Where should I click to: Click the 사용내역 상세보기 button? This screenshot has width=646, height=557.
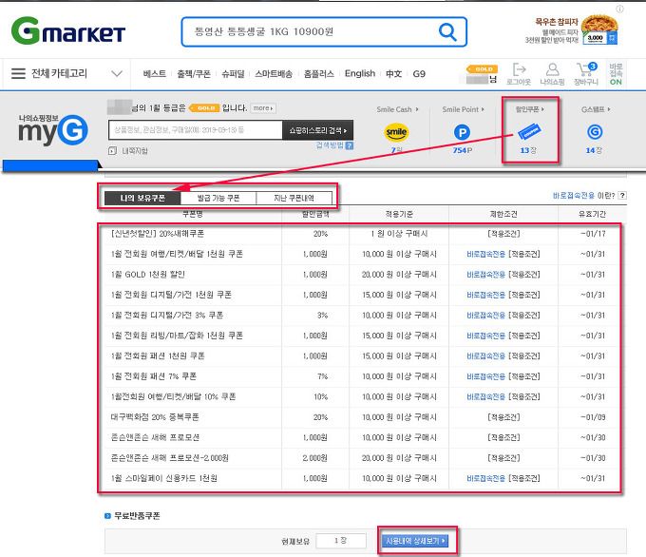tap(415, 541)
